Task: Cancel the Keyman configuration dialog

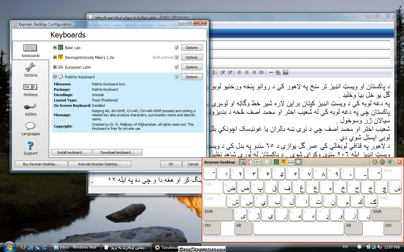Action: point(193,164)
